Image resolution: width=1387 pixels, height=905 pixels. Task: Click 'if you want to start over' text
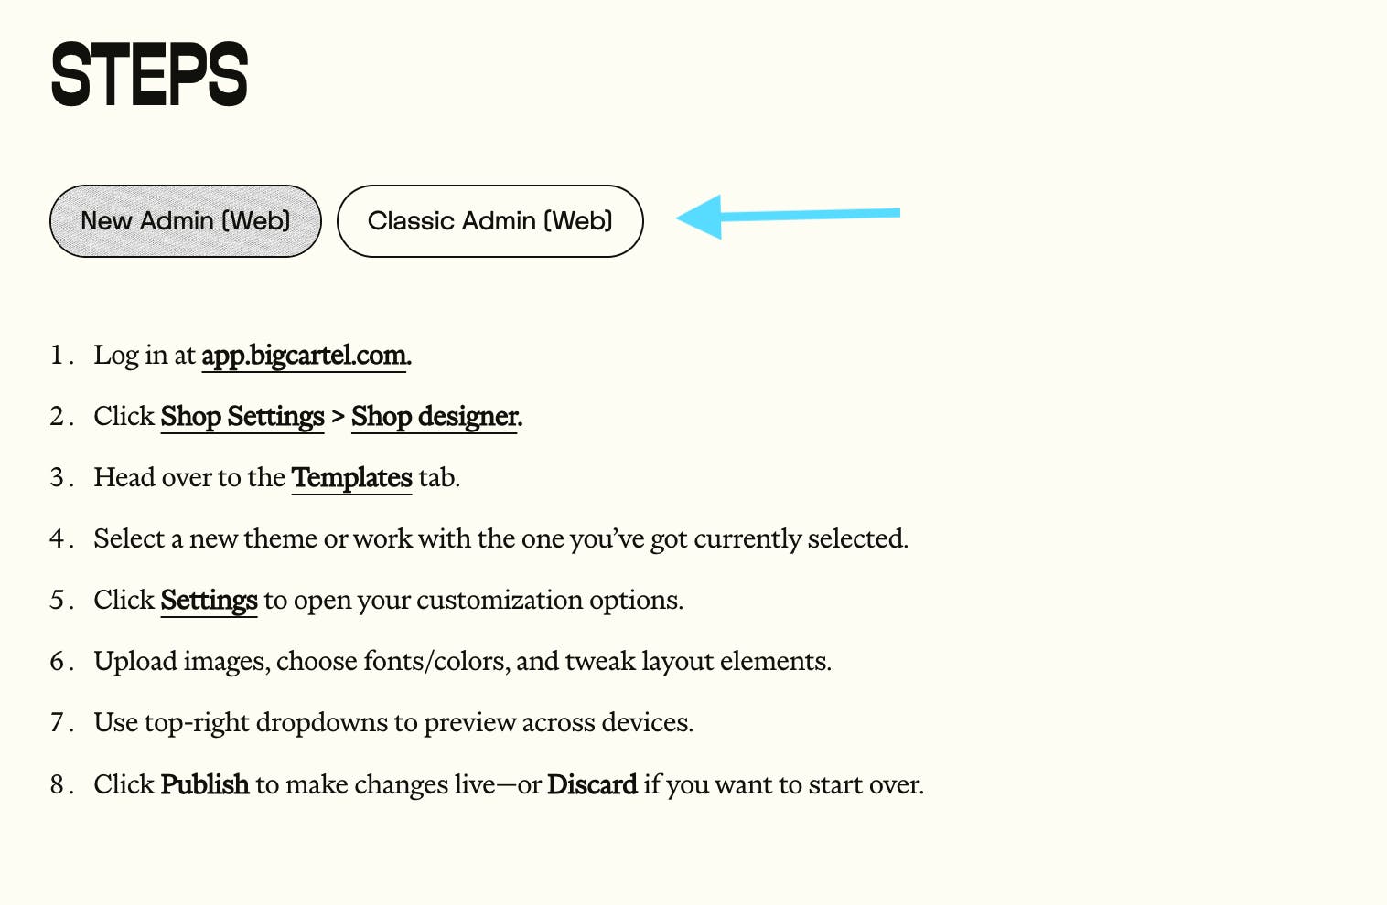(783, 784)
